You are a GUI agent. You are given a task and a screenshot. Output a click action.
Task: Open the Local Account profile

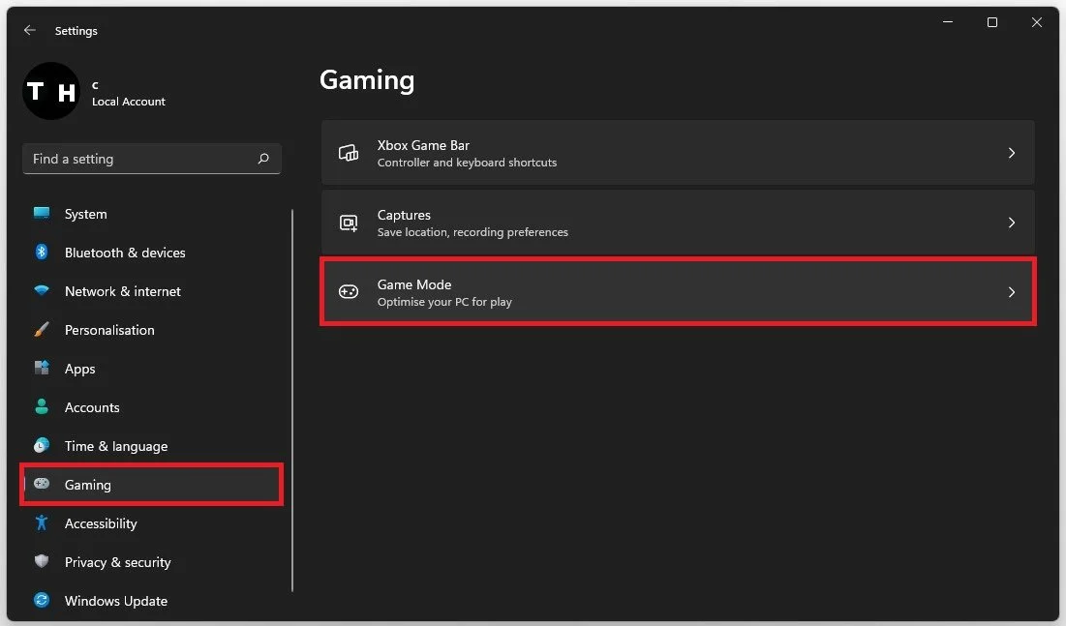(x=97, y=91)
